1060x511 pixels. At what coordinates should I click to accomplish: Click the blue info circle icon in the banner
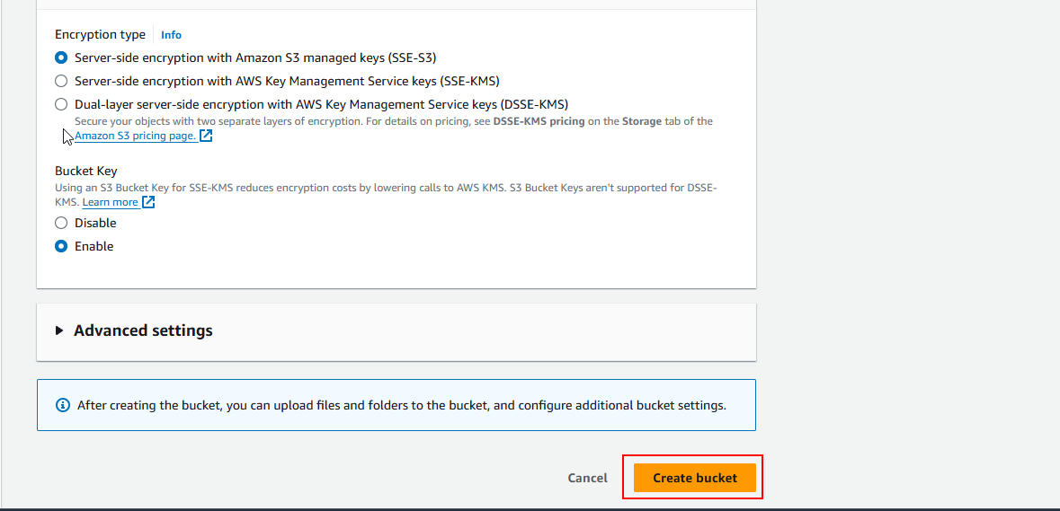[62, 405]
